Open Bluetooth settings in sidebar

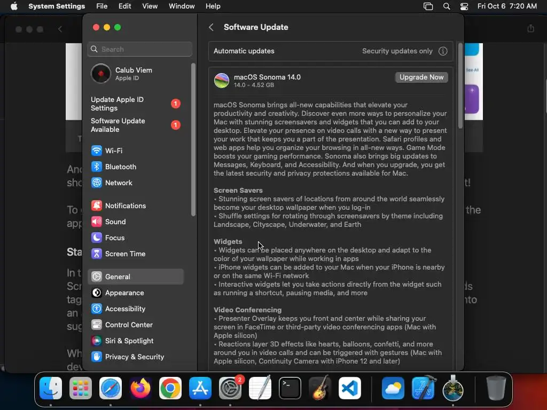click(135, 167)
